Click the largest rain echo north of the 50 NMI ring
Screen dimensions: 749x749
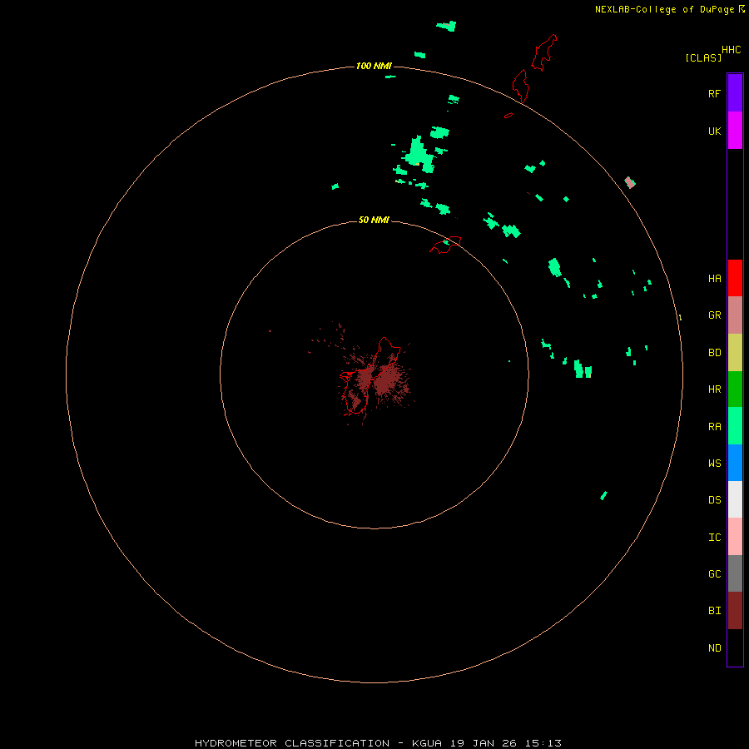coord(419,154)
